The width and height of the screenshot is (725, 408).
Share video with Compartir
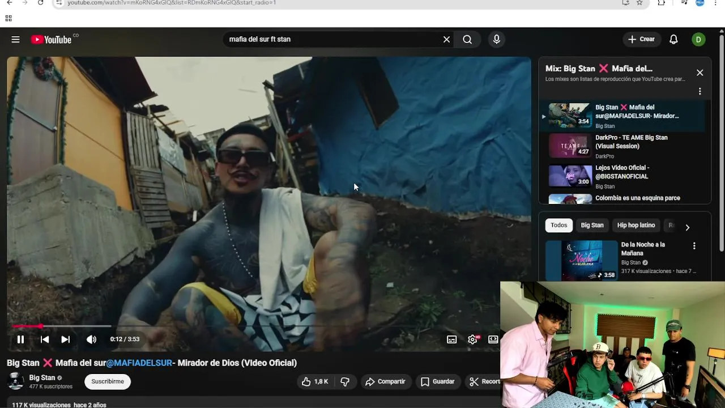click(x=385, y=382)
